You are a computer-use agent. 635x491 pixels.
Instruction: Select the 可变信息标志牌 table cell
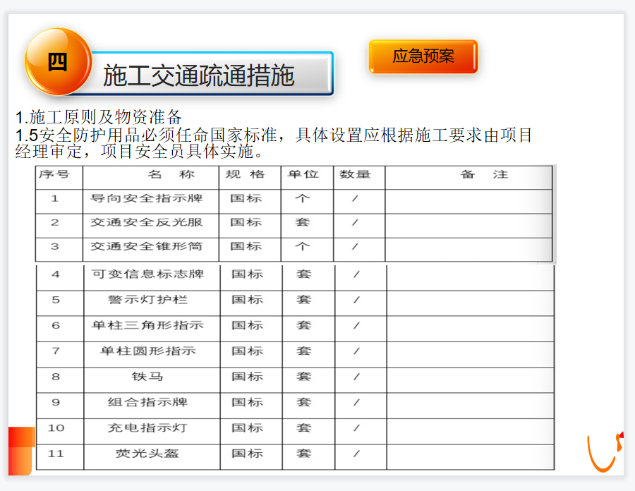click(x=147, y=274)
